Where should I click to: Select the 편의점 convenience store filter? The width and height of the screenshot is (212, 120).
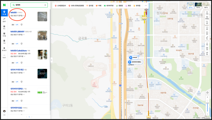click(x=137, y=6)
